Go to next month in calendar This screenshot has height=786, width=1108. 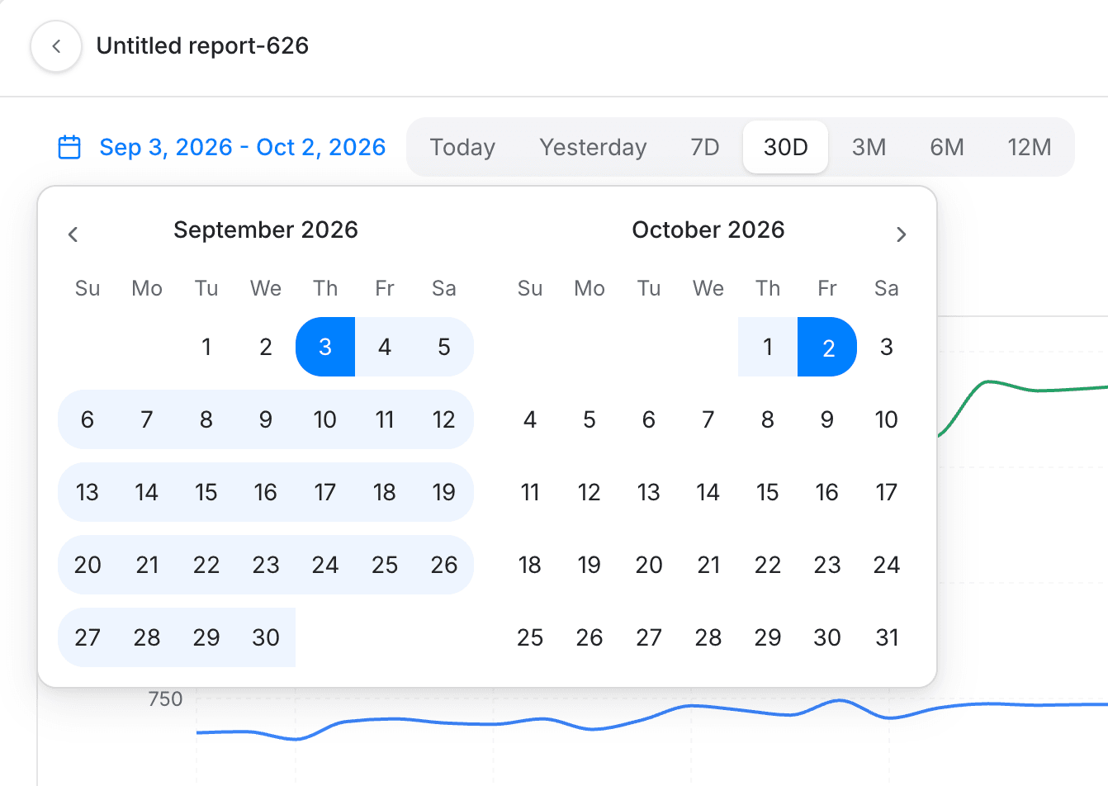(902, 234)
